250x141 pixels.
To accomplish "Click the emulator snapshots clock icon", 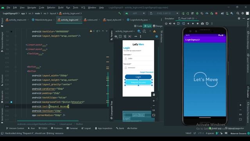I will (207, 23).
